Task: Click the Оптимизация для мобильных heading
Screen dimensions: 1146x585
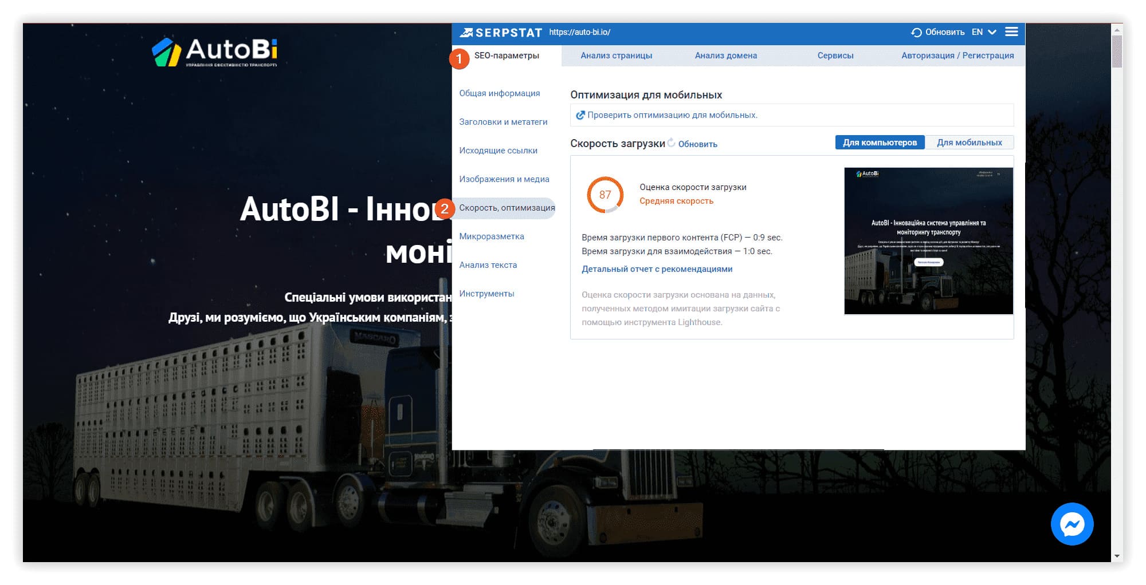Action: 646,95
